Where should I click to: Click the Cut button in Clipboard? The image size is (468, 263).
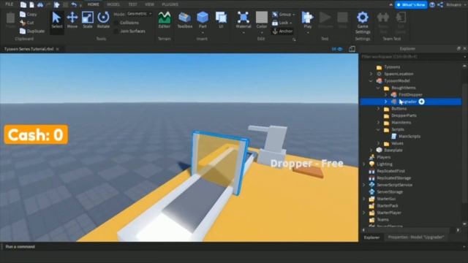pos(27,23)
